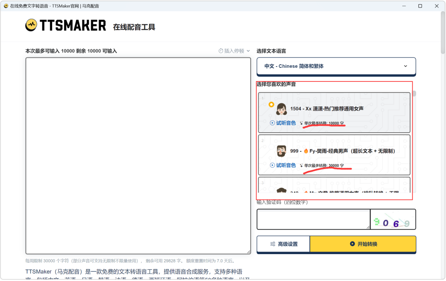Viewport: 446px width, 281px height.
Task: Click the 单次最多转换 10000 字 label
Action: click(324, 123)
